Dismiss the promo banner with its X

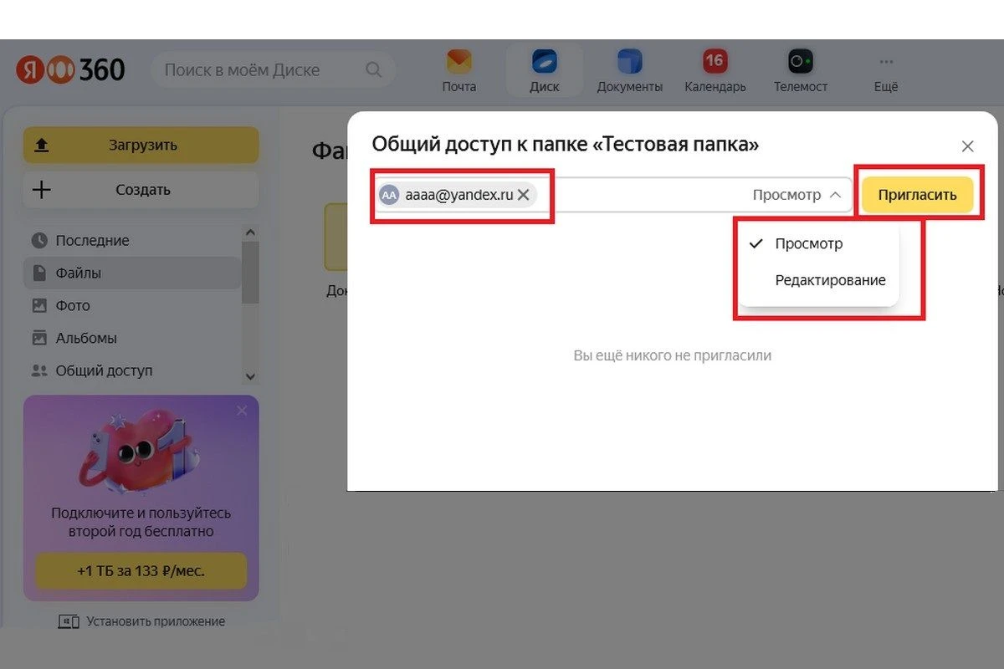coord(242,411)
